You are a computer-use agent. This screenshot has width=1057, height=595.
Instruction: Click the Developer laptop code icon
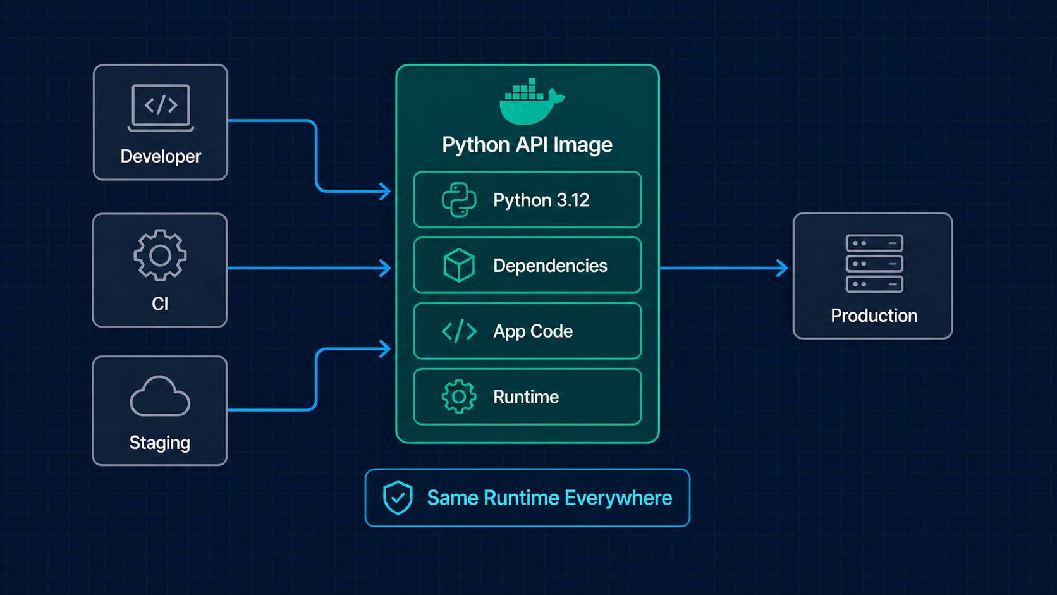[161, 107]
